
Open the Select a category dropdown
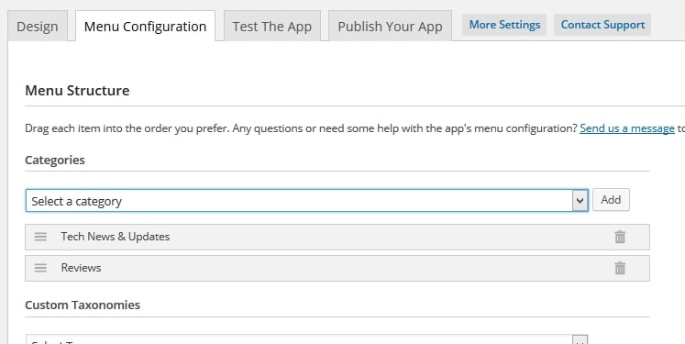[306, 201]
